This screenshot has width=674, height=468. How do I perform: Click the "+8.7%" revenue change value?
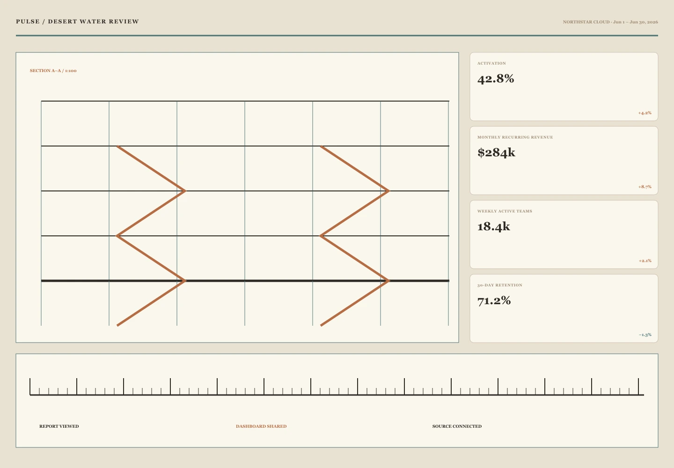coord(645,187)
